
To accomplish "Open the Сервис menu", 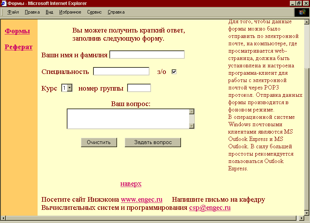I will [x=95, y=12].
